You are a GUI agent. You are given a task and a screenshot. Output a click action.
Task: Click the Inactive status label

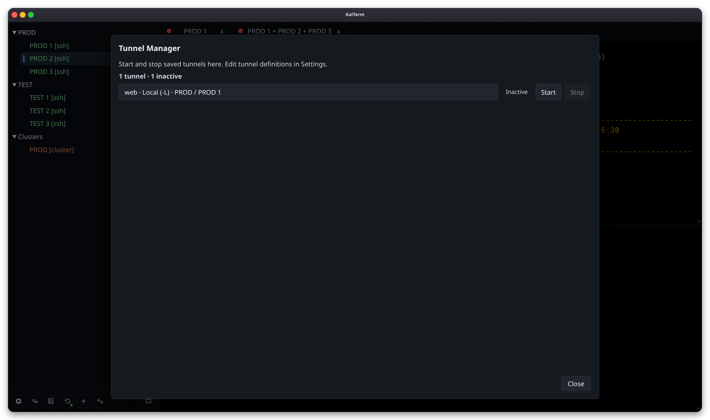(x=516, y=92)
